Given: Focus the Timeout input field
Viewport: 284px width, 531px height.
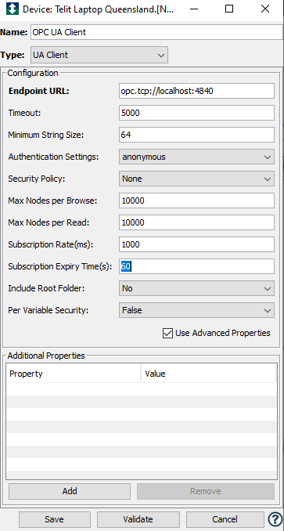Looking at the screenshot, I should 196,113.
